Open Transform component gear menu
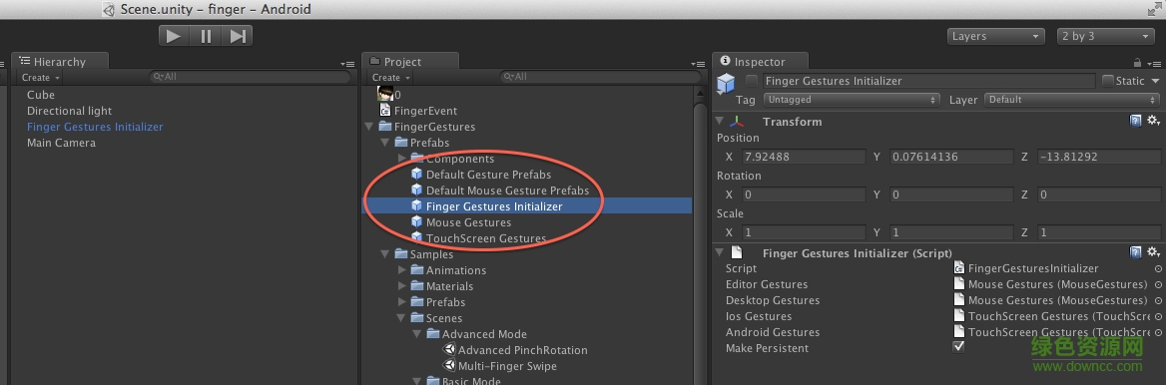 pyautogui.click(x=1153, y=121)
